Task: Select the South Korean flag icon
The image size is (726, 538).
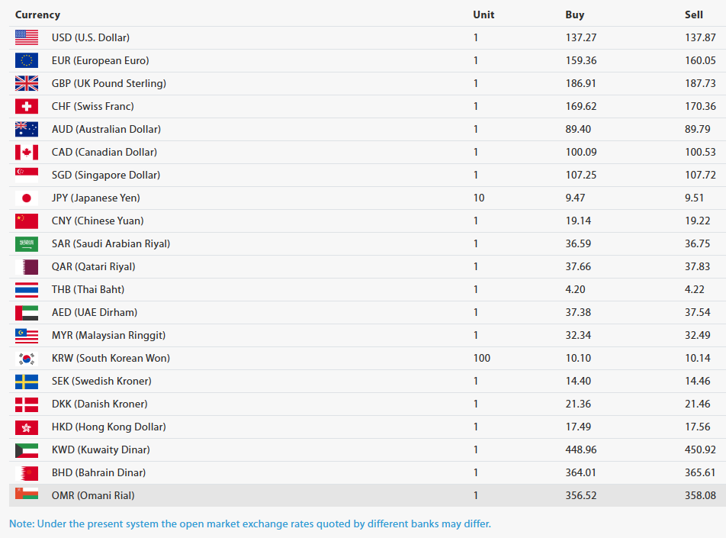Action: click(27, 358)
